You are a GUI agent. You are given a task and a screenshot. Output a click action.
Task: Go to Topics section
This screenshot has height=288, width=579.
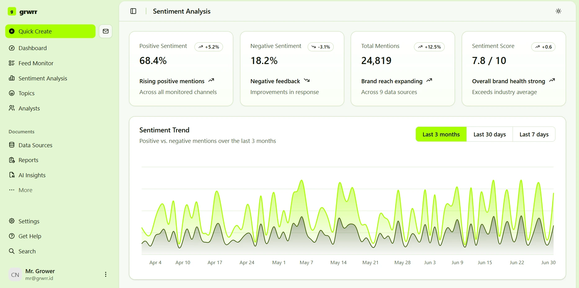[x=26, y=93]
